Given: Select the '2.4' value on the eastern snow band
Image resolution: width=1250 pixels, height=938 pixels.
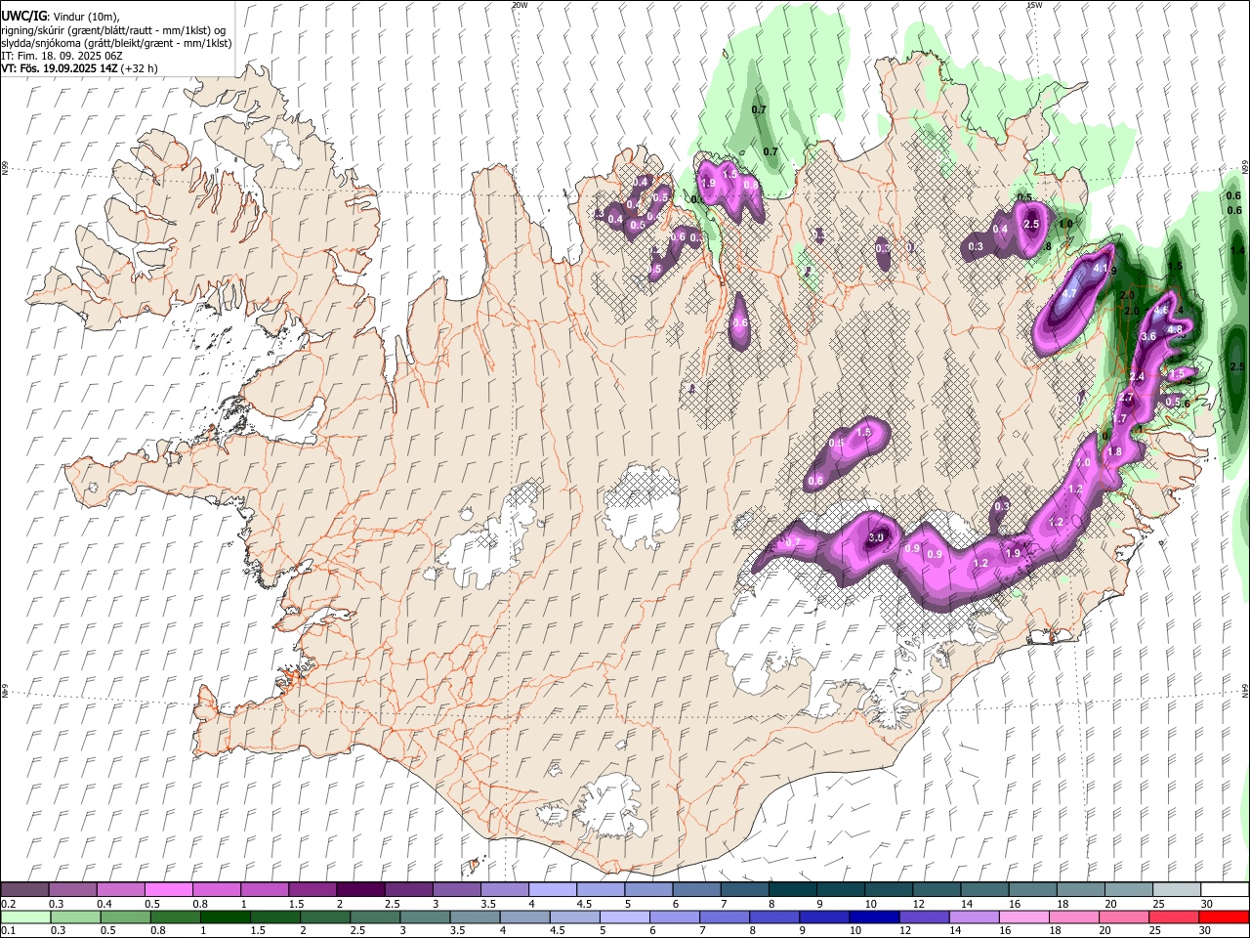Looking at the screenshot, I should coord(1137,377).
